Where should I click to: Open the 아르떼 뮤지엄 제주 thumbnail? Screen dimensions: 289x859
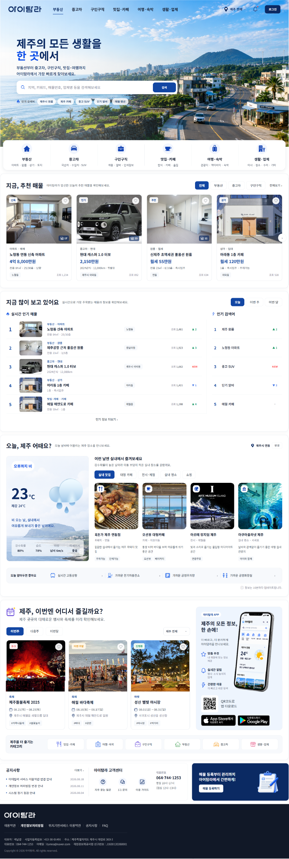(x=212, y=506)
